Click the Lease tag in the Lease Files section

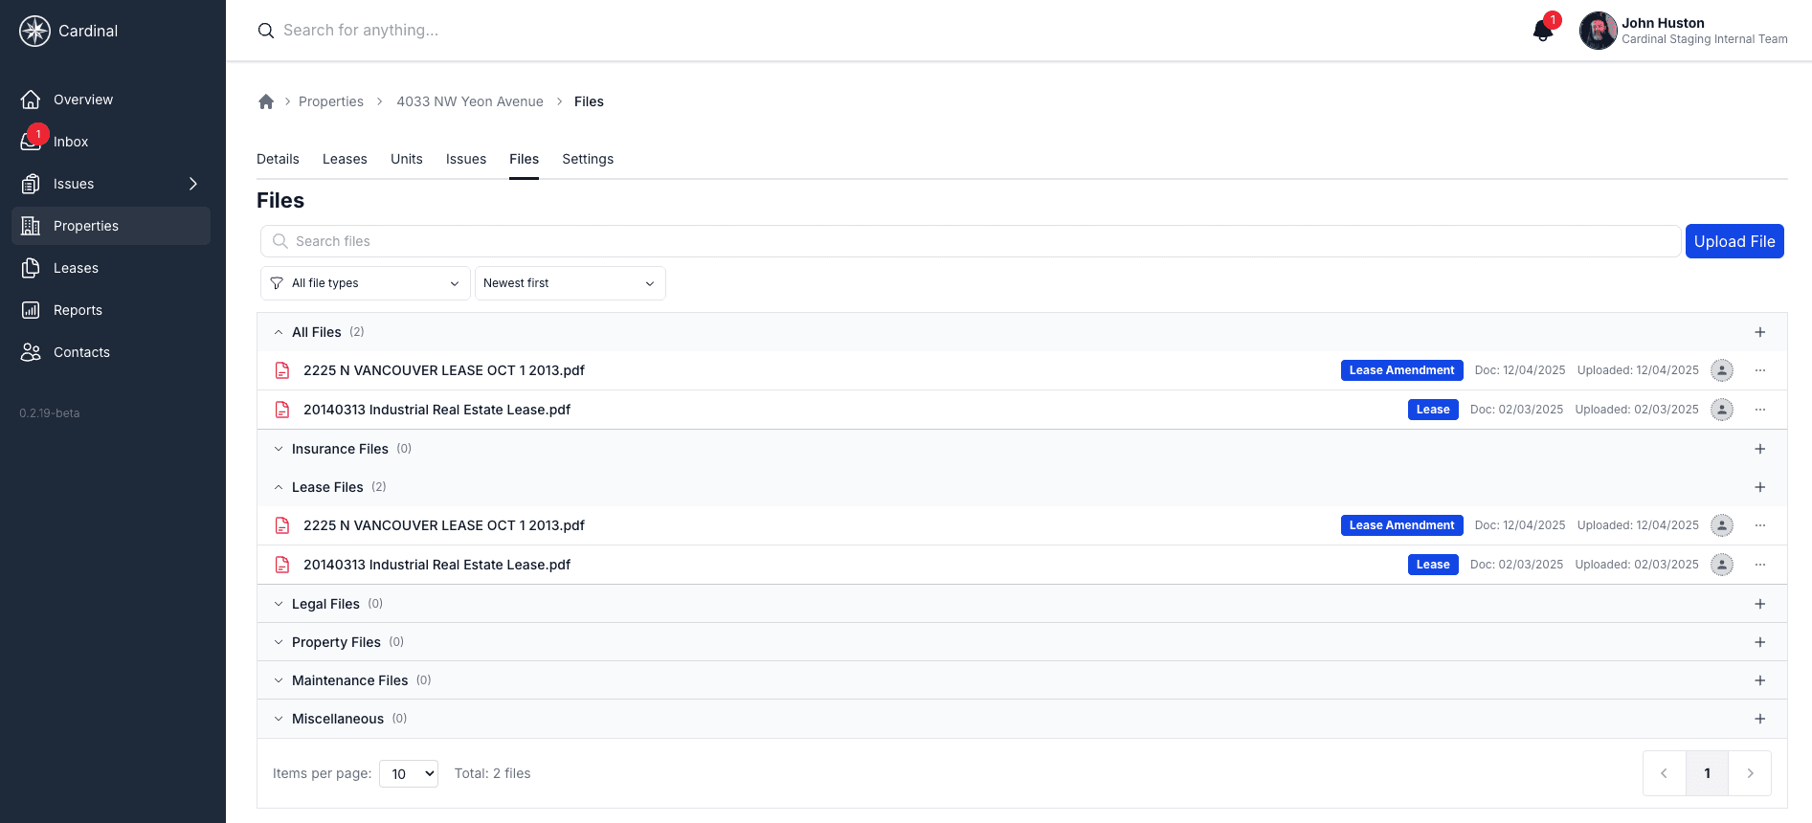coord(1433,565)
